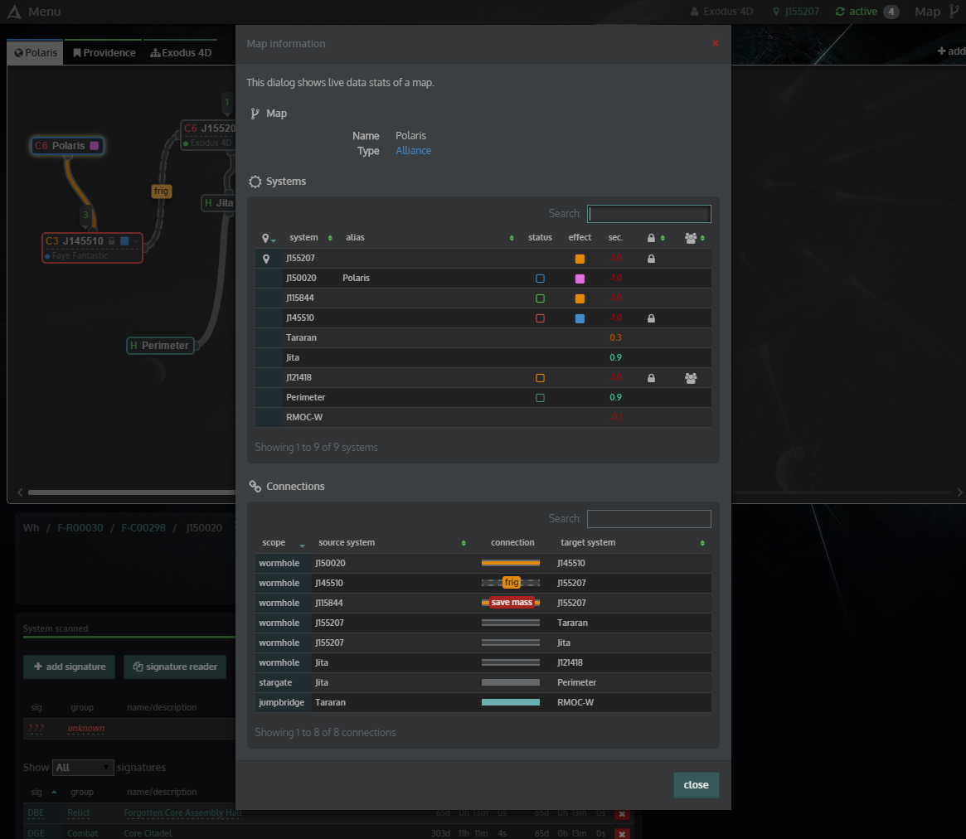The height and width of the screenshot is (839, 966).
Task: Select Tararan row in systems table
Action: 483,338
